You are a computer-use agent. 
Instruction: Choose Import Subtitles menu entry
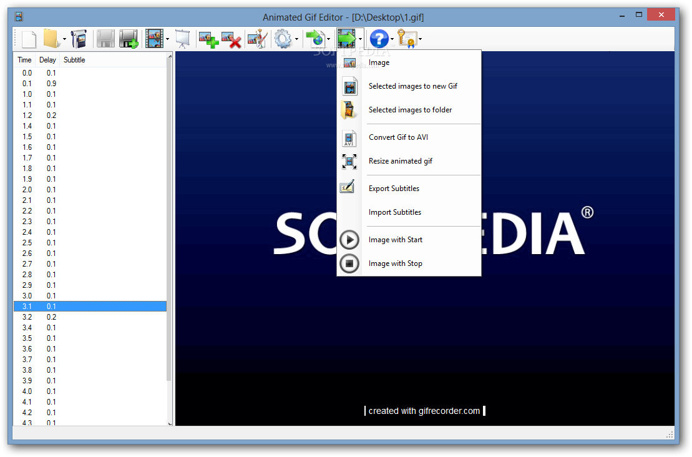coord(409,212)
